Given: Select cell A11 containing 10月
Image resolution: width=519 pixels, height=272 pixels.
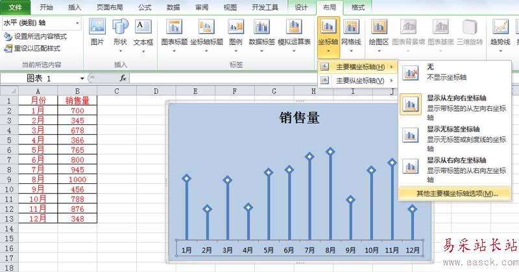Looking at the screenshot, I should point(38,199).
